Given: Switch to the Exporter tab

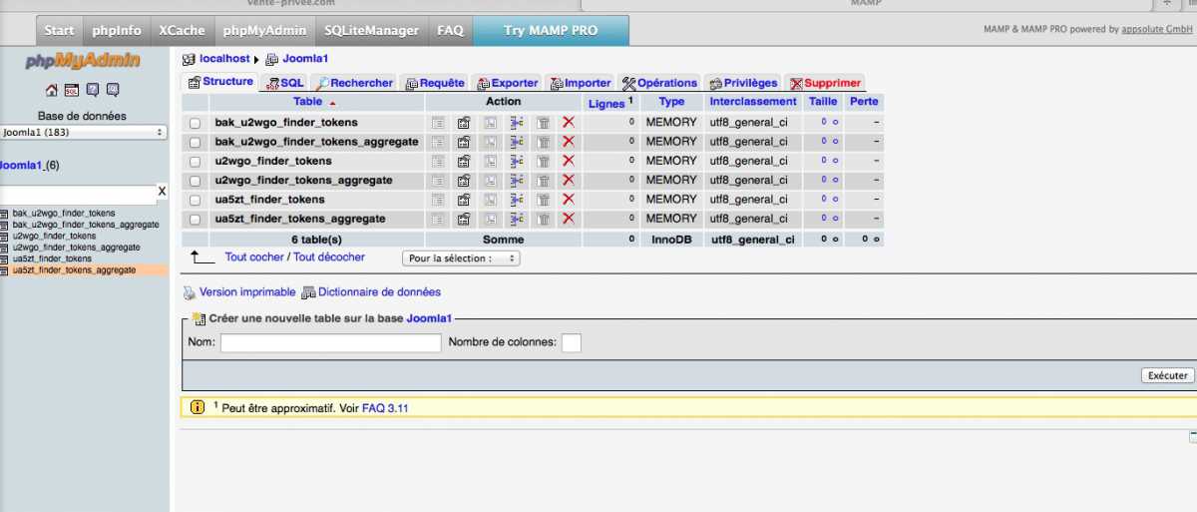Looking at the screenshot, I should [x=508, y=83].
